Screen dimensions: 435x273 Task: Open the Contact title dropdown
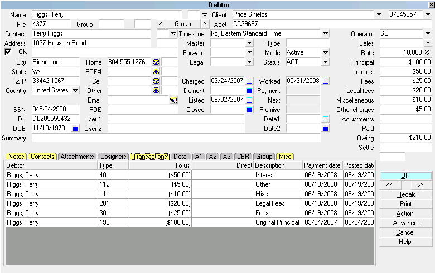pos(173,34)
